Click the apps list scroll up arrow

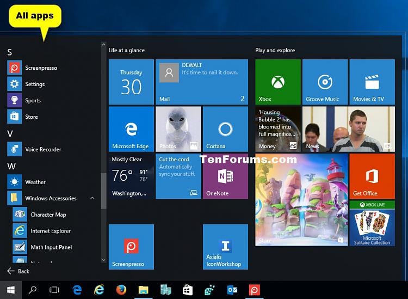pyautogui.click(x=103, y=45)
